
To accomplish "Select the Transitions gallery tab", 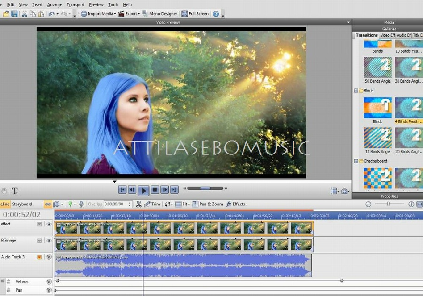I will (367, 35).
